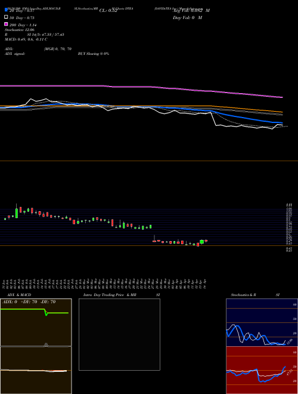298x394 pixels.
Task: Click the '12.06' stochastics value label
Action: pyautogui.click(x=289, y=341)
